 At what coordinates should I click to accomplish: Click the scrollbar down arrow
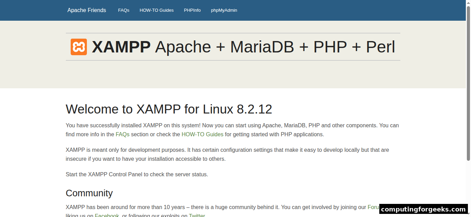point(469,215)
